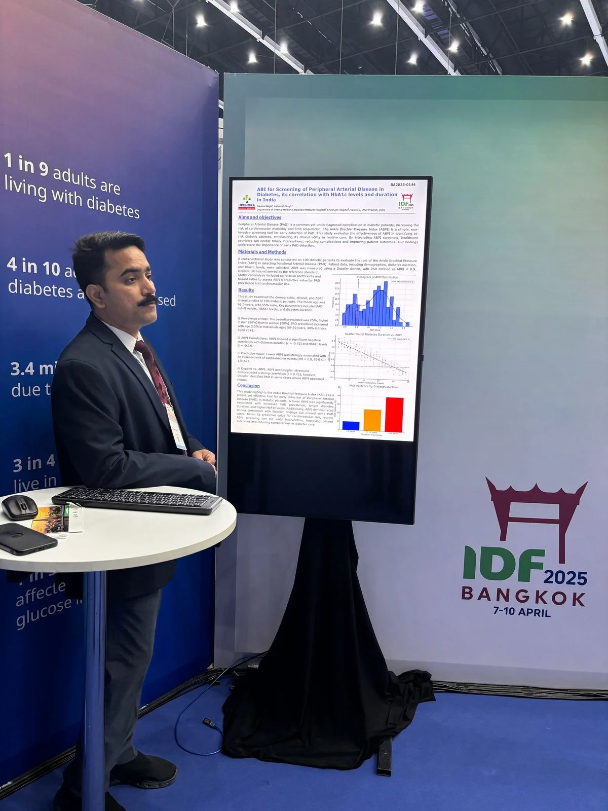Click the '7-10 APRIL' date text

pyautogui.click(x=522, y=611)
